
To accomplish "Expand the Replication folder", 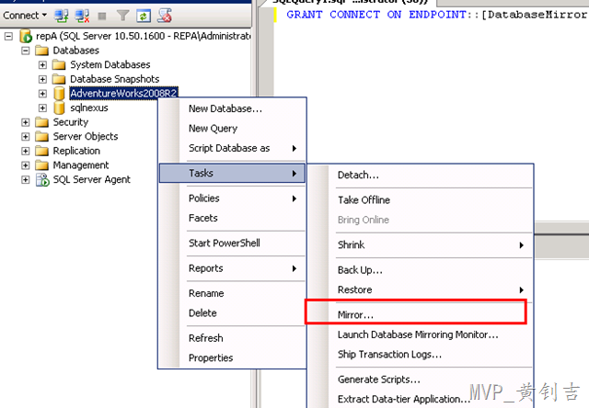I will 25,151.
